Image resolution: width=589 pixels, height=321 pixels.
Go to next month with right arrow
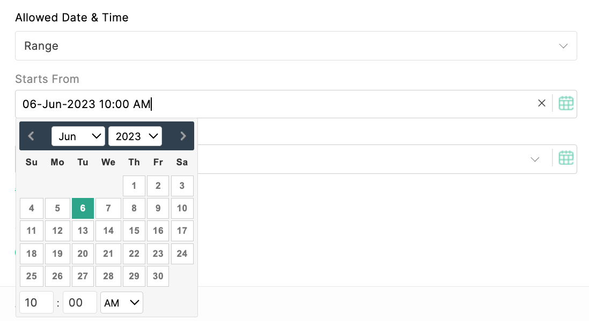coord(183,136)
